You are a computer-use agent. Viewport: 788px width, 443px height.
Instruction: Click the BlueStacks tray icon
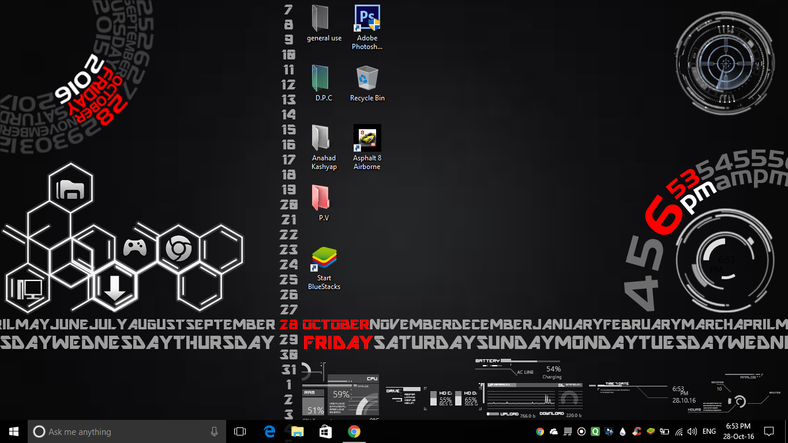coord(651,431)
